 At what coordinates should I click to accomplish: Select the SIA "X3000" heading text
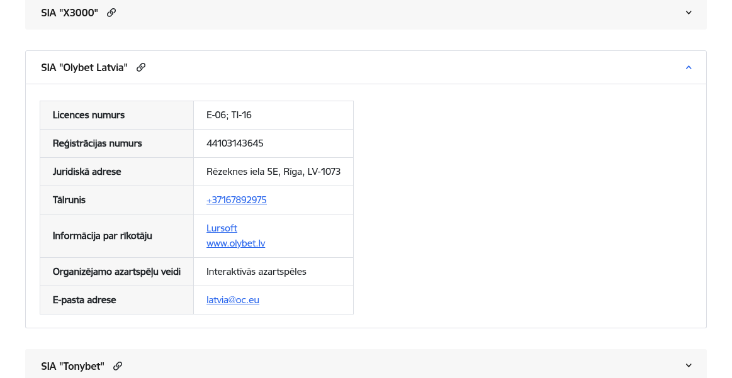pyautogui.click(x=70, y=13)
